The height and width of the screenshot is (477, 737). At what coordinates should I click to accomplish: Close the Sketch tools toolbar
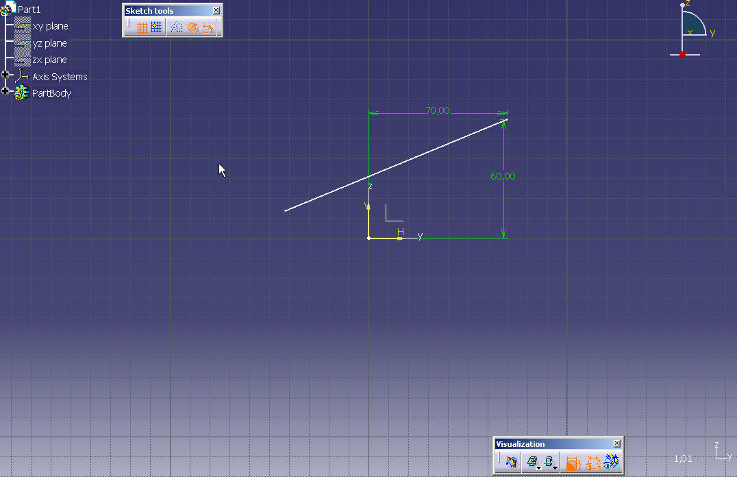216,10
